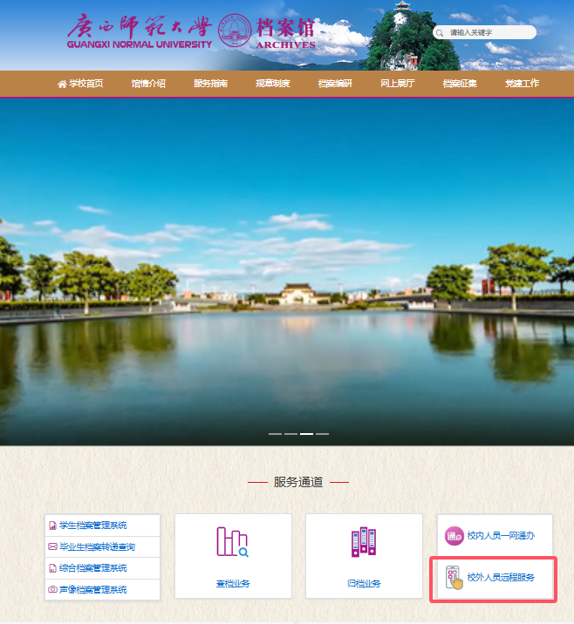This screenshot has height=624, width=574.
Task: Open the 学校首页 home menu item
Action: click(80, 84)
